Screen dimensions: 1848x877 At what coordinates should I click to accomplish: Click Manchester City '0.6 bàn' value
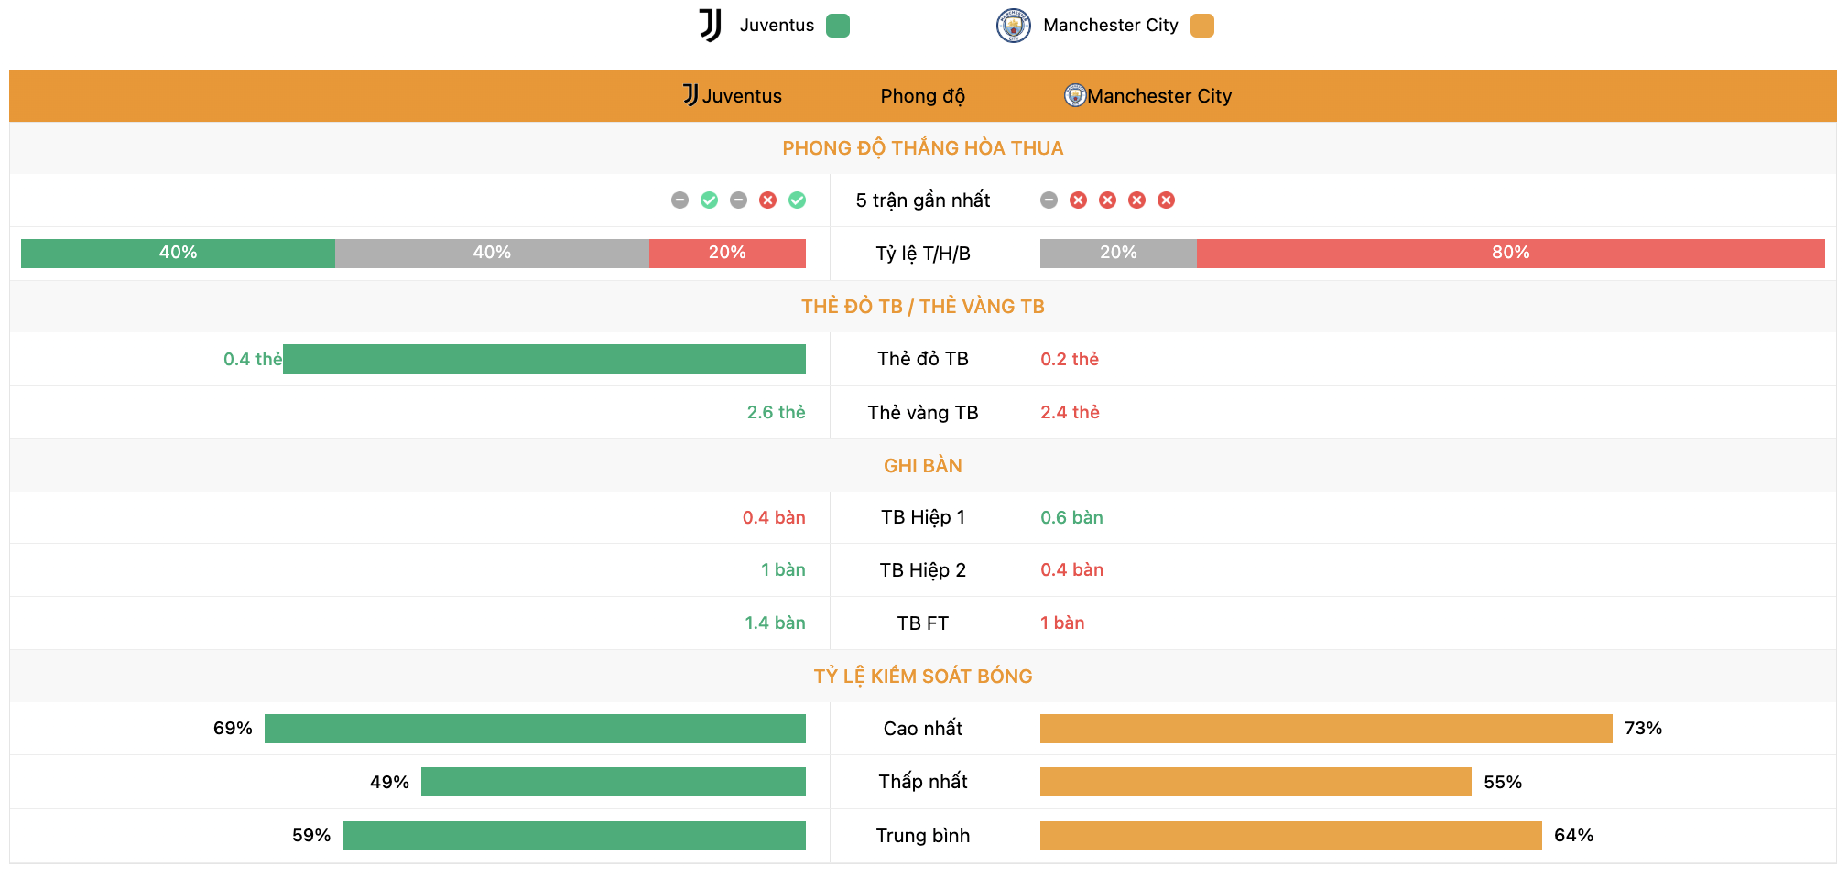tap(1071, 518)
